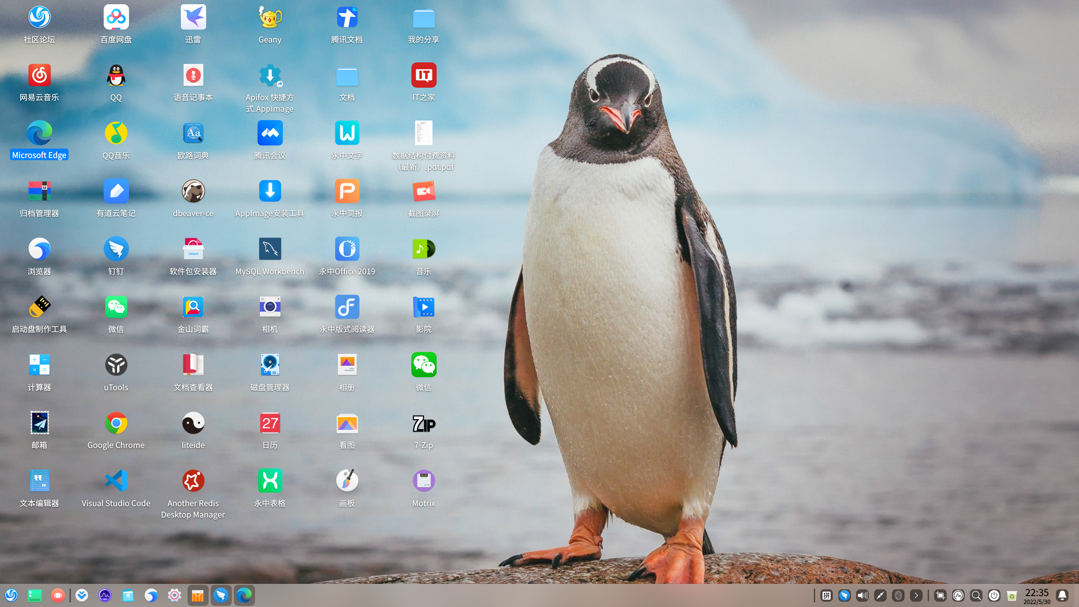Open grand search from the system tray
The image size is (1079, 607).
tap(976, 595)
